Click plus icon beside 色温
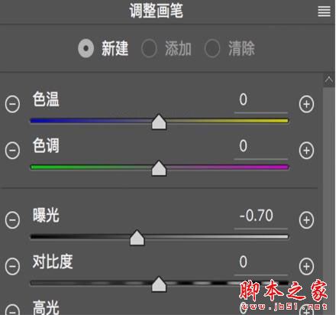This screenshot has height=315, width=336. pyautogui.click(x=306, y=104)
